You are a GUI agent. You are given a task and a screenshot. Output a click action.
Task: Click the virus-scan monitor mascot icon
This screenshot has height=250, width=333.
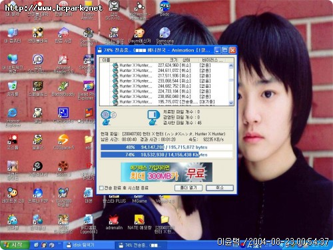pyautogui.click(x=153, y=117)
